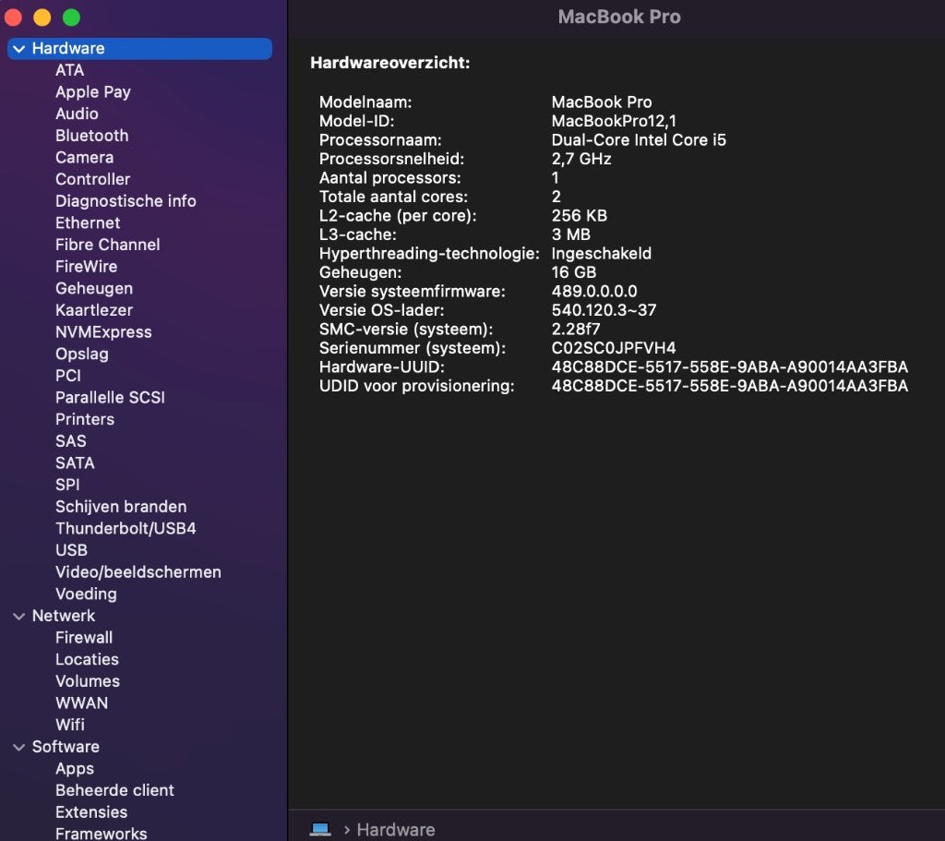Viewport: 945px width, 841px height.
Task: Click the 16 GB memory value
Action: click(x=574, y=272)
